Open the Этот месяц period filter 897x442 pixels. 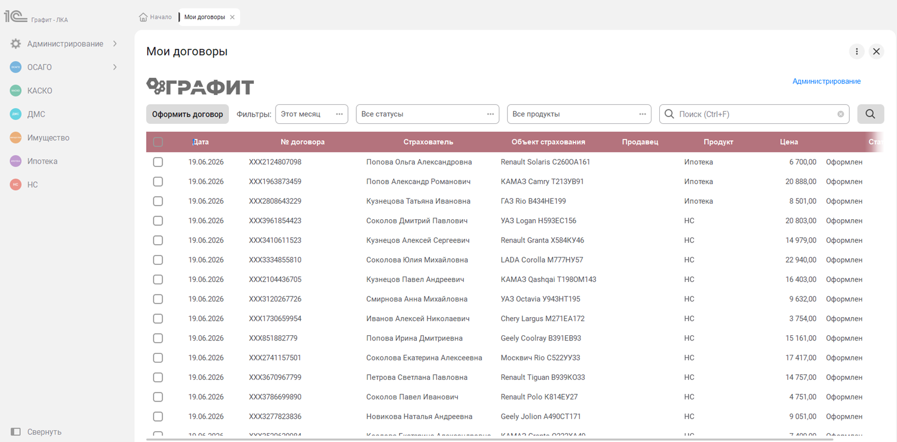point(312,114)
